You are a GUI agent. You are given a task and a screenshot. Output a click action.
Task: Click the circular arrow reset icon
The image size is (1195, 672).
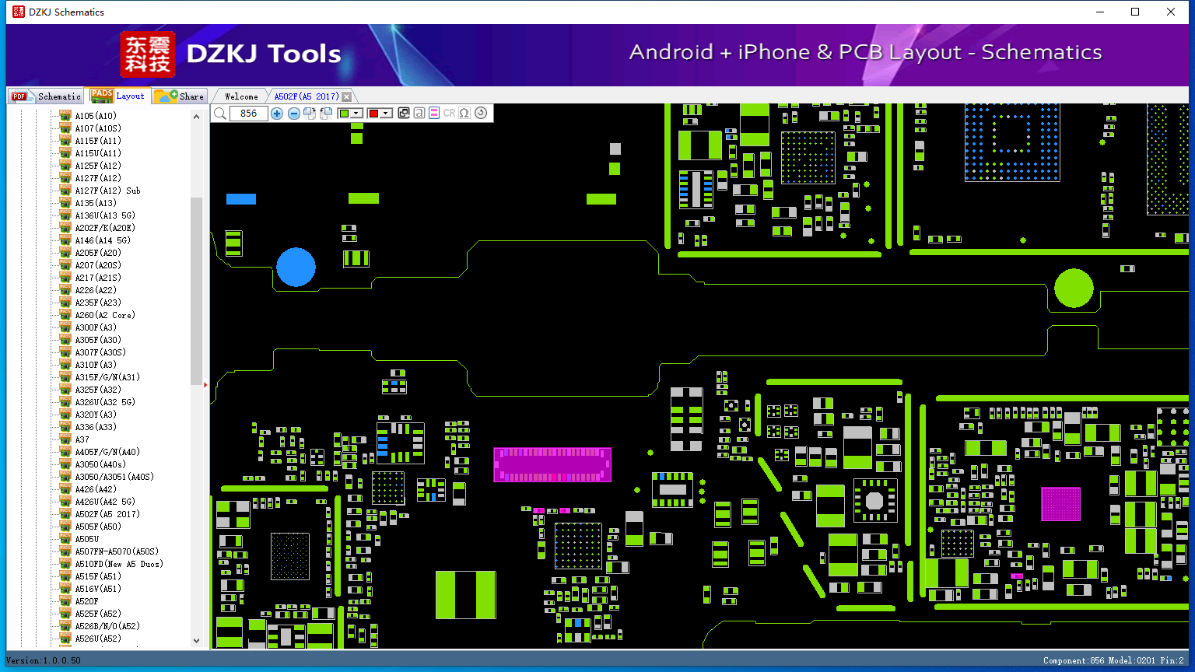[x=481, y=114]
